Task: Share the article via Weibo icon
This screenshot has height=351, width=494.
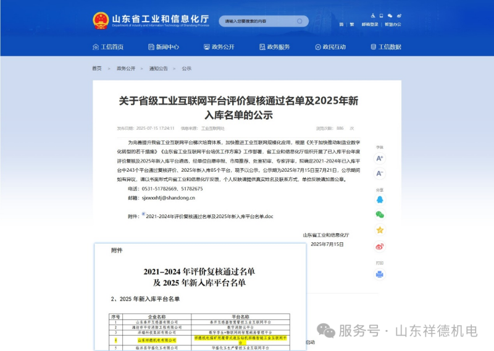Action: (x=380, y=247)
